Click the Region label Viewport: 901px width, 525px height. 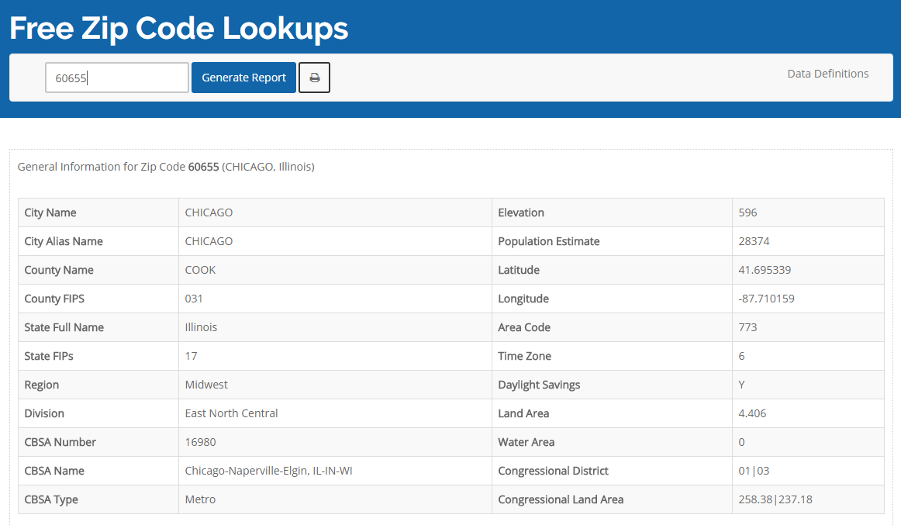tap(41, 385)
